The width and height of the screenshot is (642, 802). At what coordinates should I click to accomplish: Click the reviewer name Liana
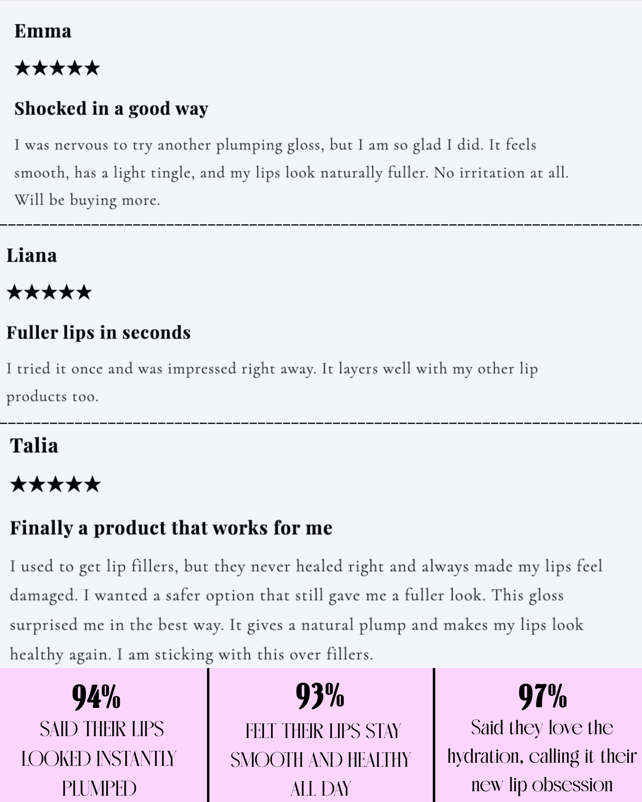tap(32, 256)
